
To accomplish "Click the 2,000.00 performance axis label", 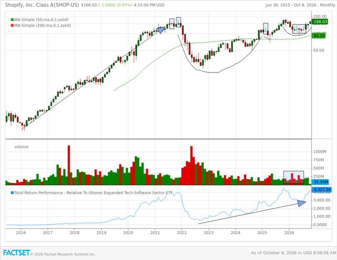I will coord(322,208).
